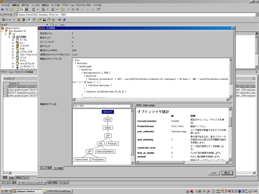
Task: Expand the トリガ tree node
Action: tap(13, 49)
